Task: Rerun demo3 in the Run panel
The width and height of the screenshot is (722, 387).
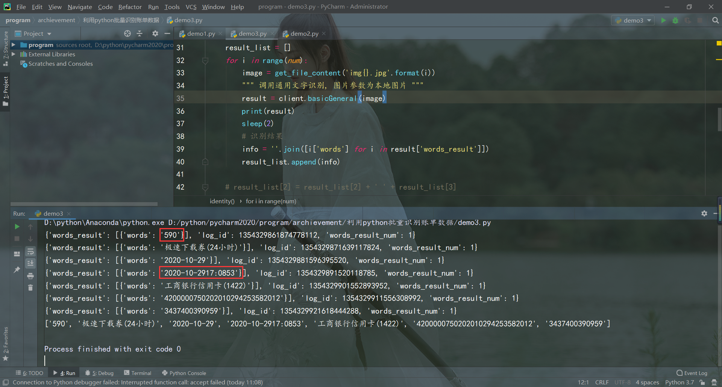Action: (17, 227)
